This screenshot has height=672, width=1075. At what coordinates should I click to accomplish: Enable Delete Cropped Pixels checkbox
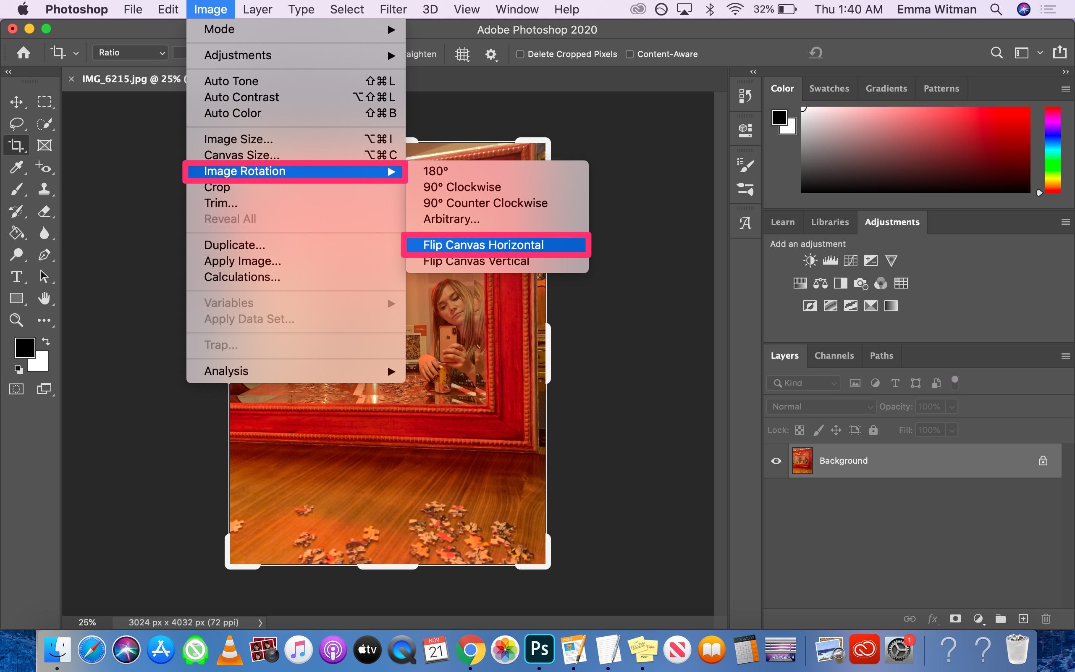pyautogui.click(x=520, y=54)
